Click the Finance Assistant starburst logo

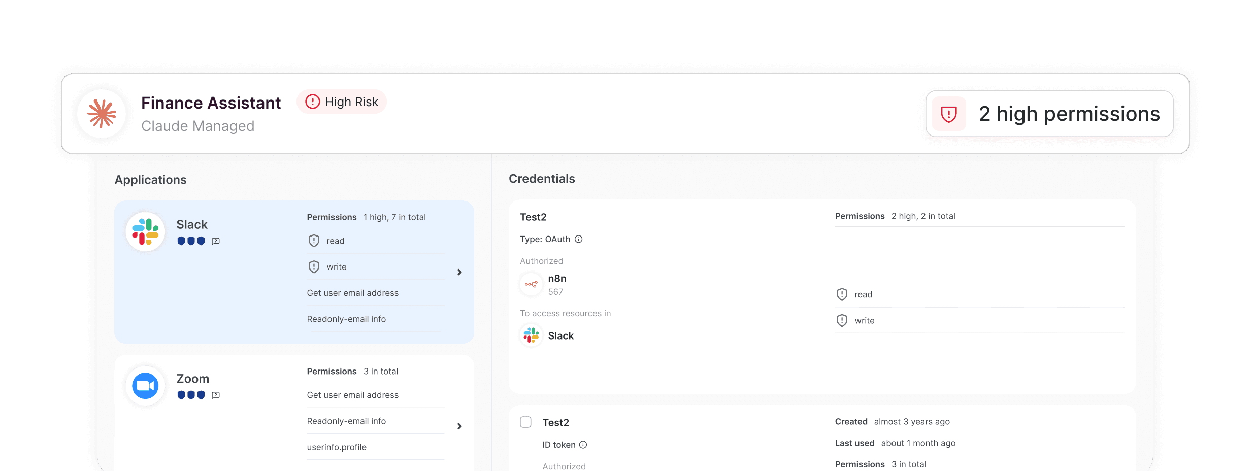[102, 114]
